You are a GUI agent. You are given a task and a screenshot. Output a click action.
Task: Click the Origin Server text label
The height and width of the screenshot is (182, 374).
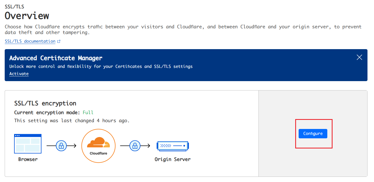172,159
